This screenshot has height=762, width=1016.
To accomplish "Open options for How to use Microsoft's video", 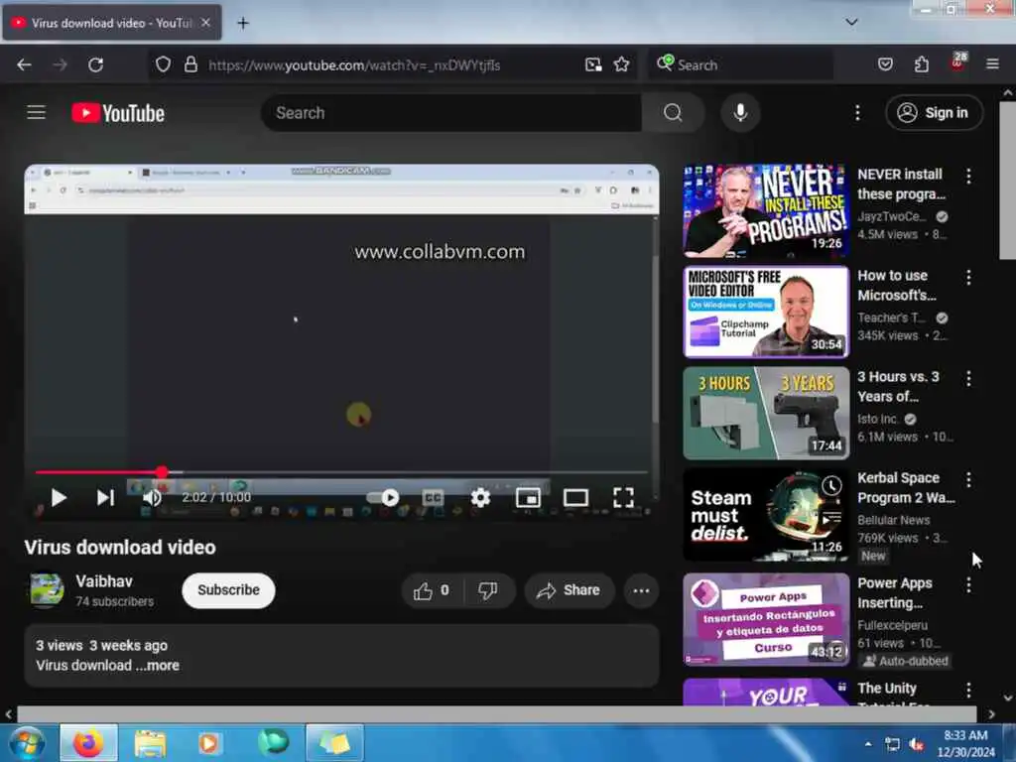I will coord(968,278).
